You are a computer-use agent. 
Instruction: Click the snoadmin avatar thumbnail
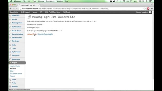tap(150, 12)
